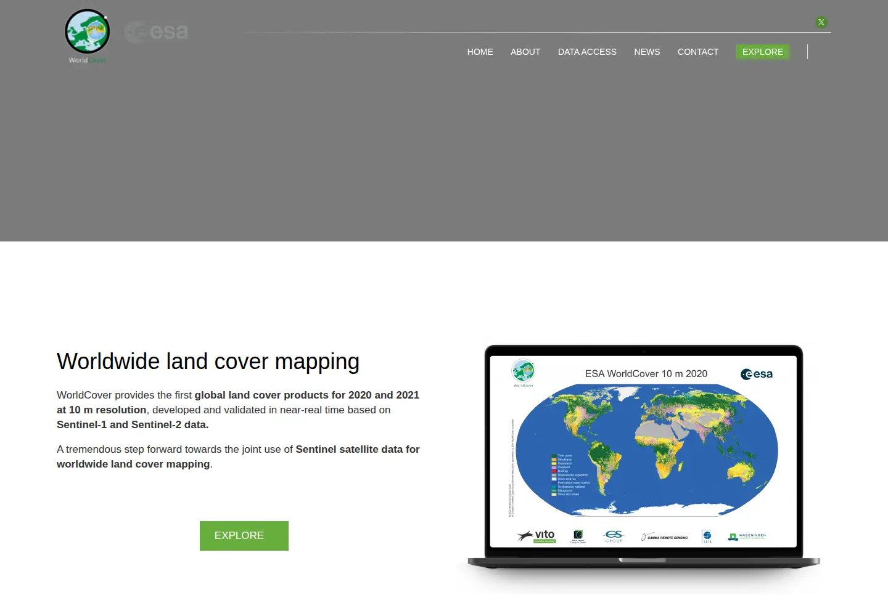Open the X (Twitter) social icon
Viewport: 888px width, 616px height.
821,22
